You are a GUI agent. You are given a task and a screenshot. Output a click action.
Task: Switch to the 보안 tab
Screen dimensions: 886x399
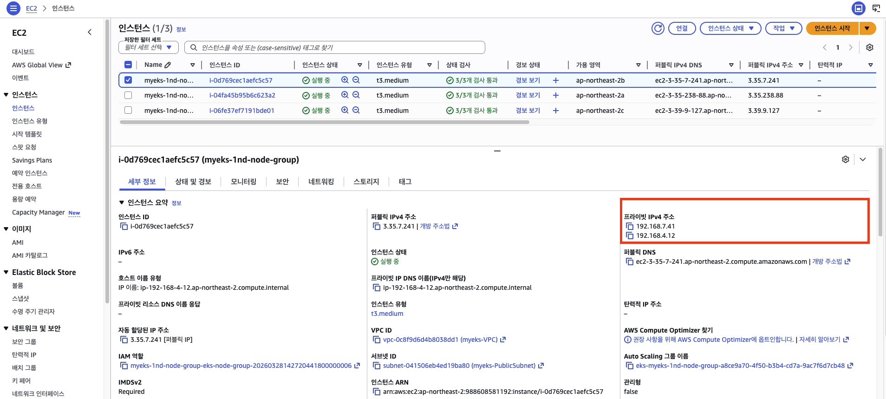point(282,182)
